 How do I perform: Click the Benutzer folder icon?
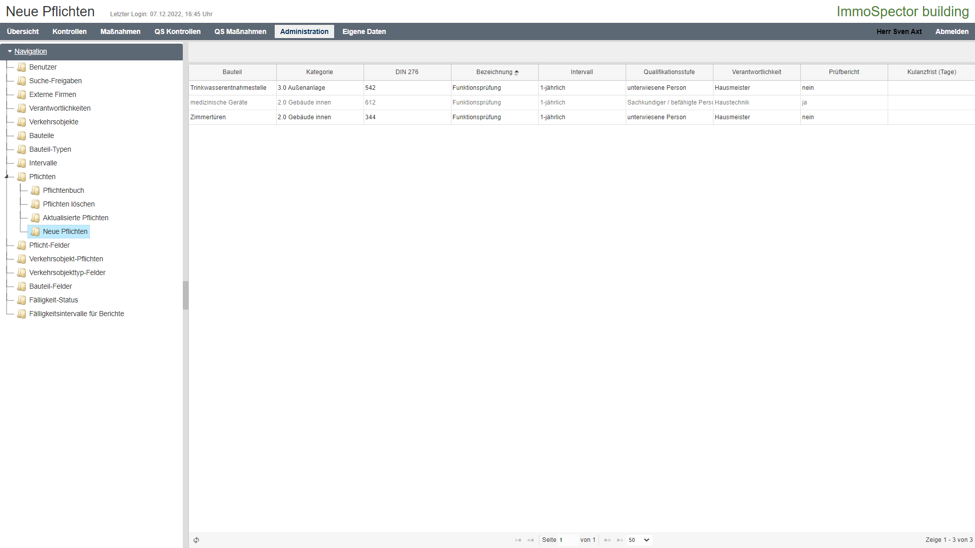(21, 67)
